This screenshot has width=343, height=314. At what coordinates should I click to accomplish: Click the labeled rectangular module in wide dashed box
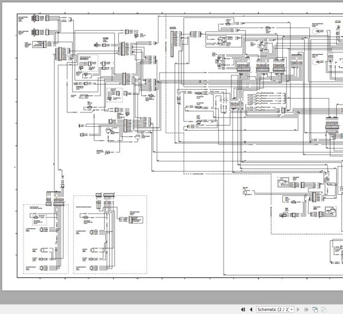coord(136,220)
